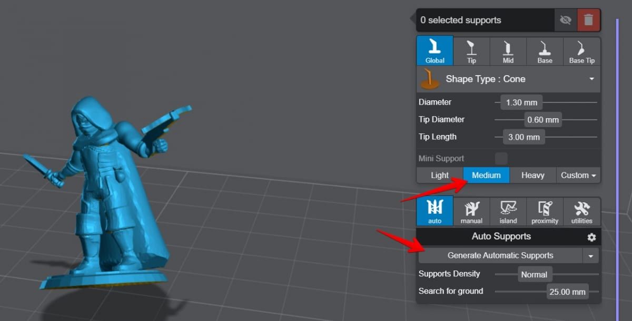
Task: Select the proximity supports tool
Action: pyautogui.click(x=545, y=211)
